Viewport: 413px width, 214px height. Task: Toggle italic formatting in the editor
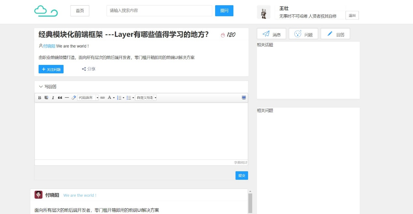pos(53,98)
